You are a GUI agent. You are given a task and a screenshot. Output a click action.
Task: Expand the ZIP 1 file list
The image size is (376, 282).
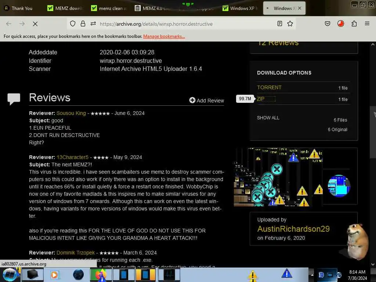[x=343, y=99]
